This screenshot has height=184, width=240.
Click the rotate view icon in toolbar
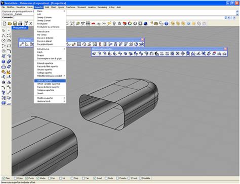[83, 24]
